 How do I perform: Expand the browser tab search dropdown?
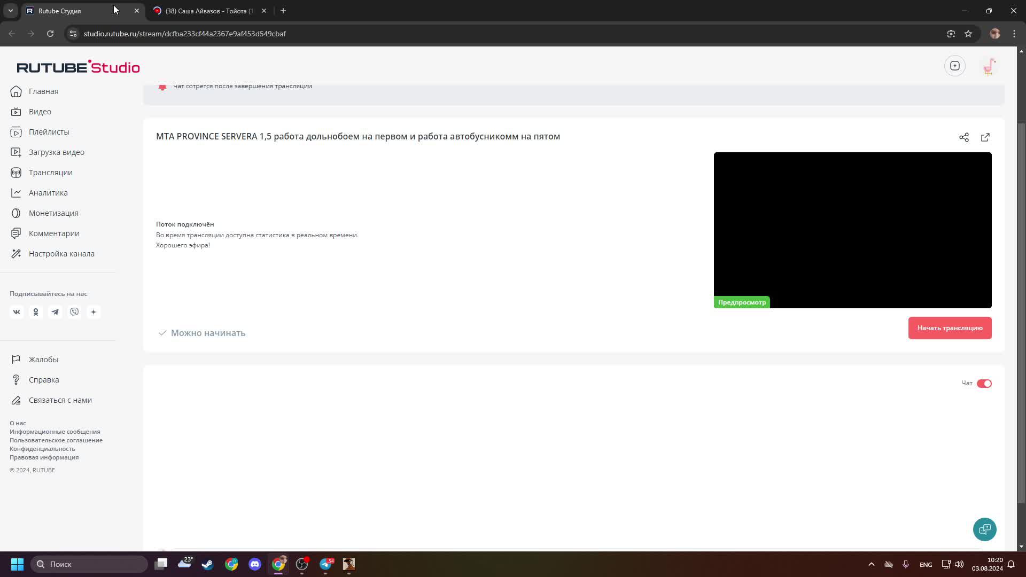tap(10, 11)
